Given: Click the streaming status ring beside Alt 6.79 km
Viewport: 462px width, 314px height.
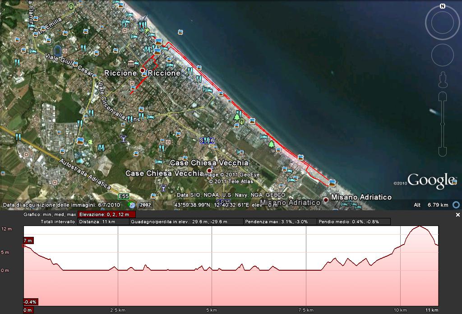Looking at the screenshot, I should (x=456, y=205).
